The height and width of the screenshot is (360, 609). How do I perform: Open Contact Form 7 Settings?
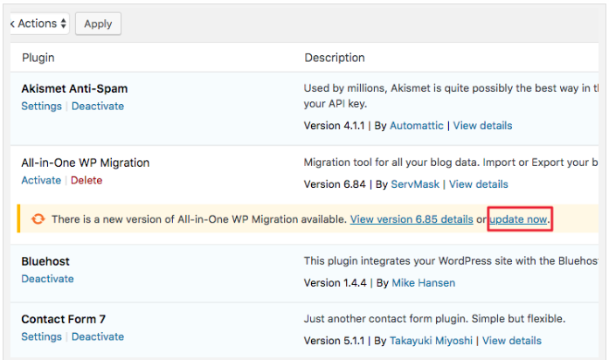[41, 337]
